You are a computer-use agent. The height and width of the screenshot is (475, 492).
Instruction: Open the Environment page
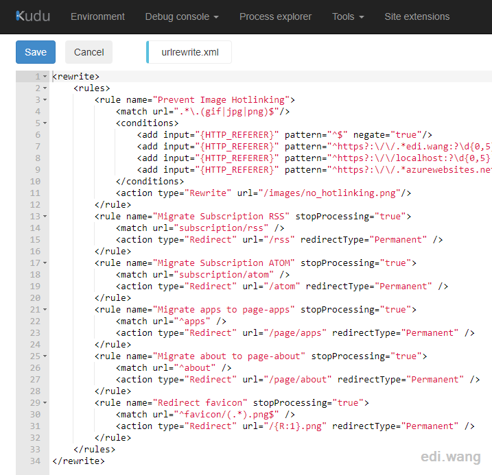tap(97, 16)
